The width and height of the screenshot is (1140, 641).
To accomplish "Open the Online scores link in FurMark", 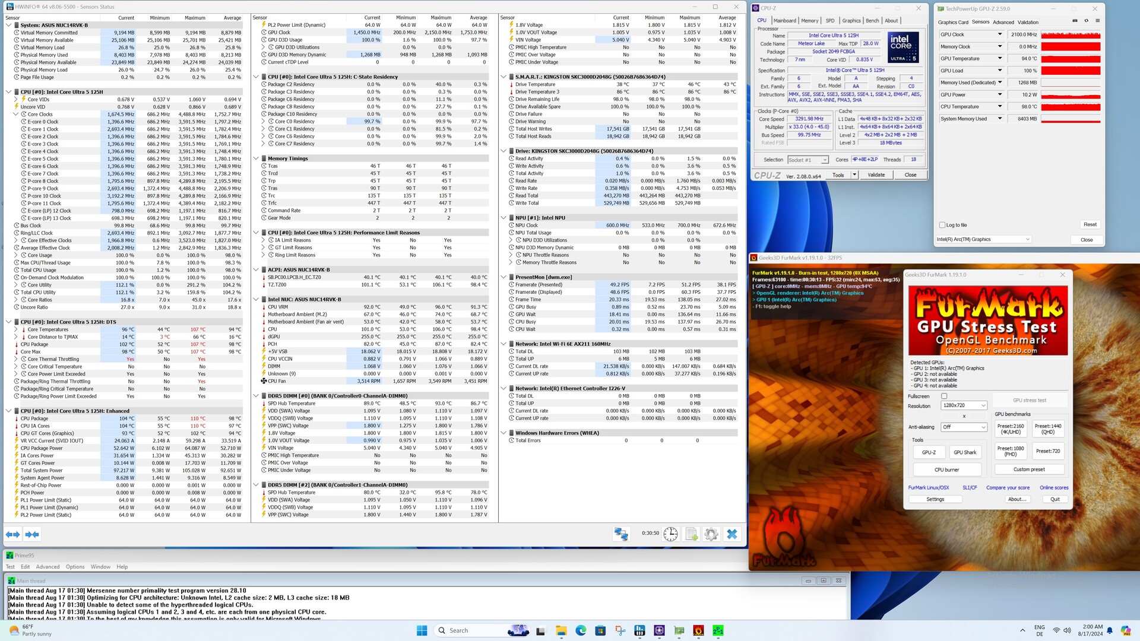I will 1054,488.
